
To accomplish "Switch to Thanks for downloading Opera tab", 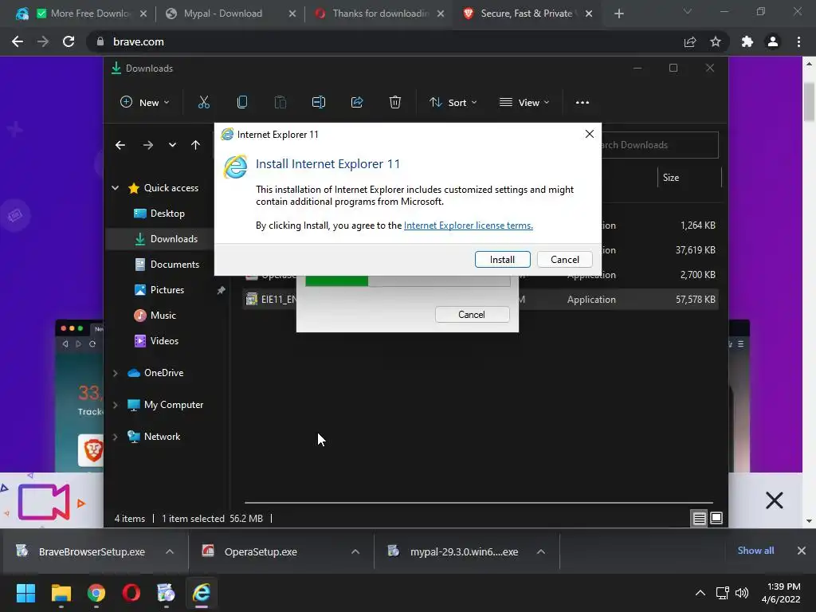I will point(380,14).
